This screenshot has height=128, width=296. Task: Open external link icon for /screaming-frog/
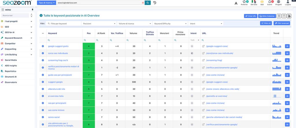click(x=203, y=60)
